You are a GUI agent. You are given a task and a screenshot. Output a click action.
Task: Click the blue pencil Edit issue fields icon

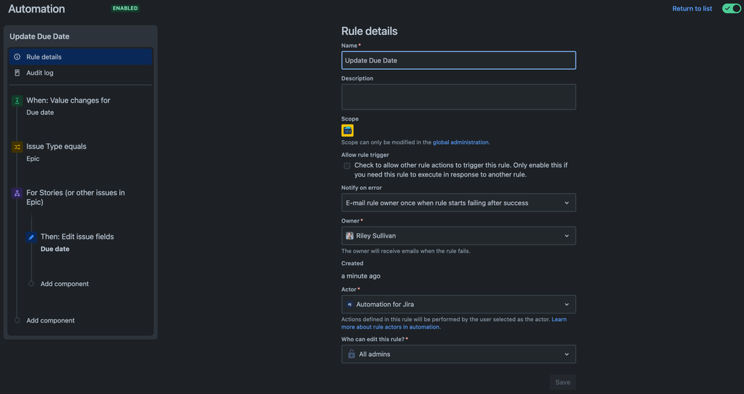click(x=31, y=237)
